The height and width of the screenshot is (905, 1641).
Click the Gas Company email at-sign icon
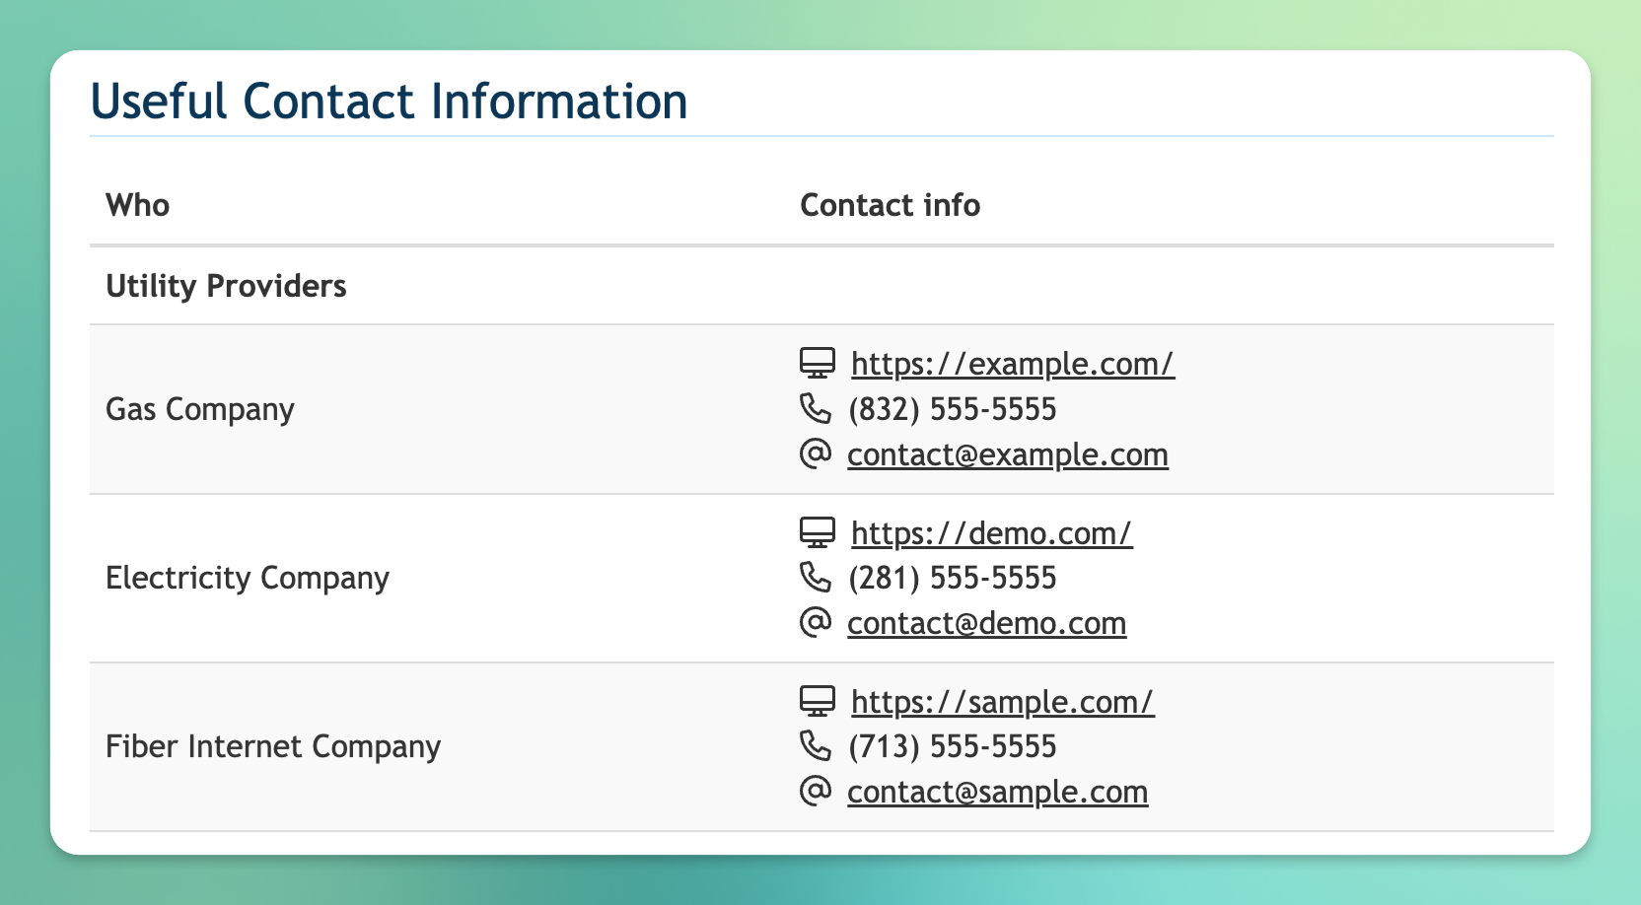pos(815,453)
